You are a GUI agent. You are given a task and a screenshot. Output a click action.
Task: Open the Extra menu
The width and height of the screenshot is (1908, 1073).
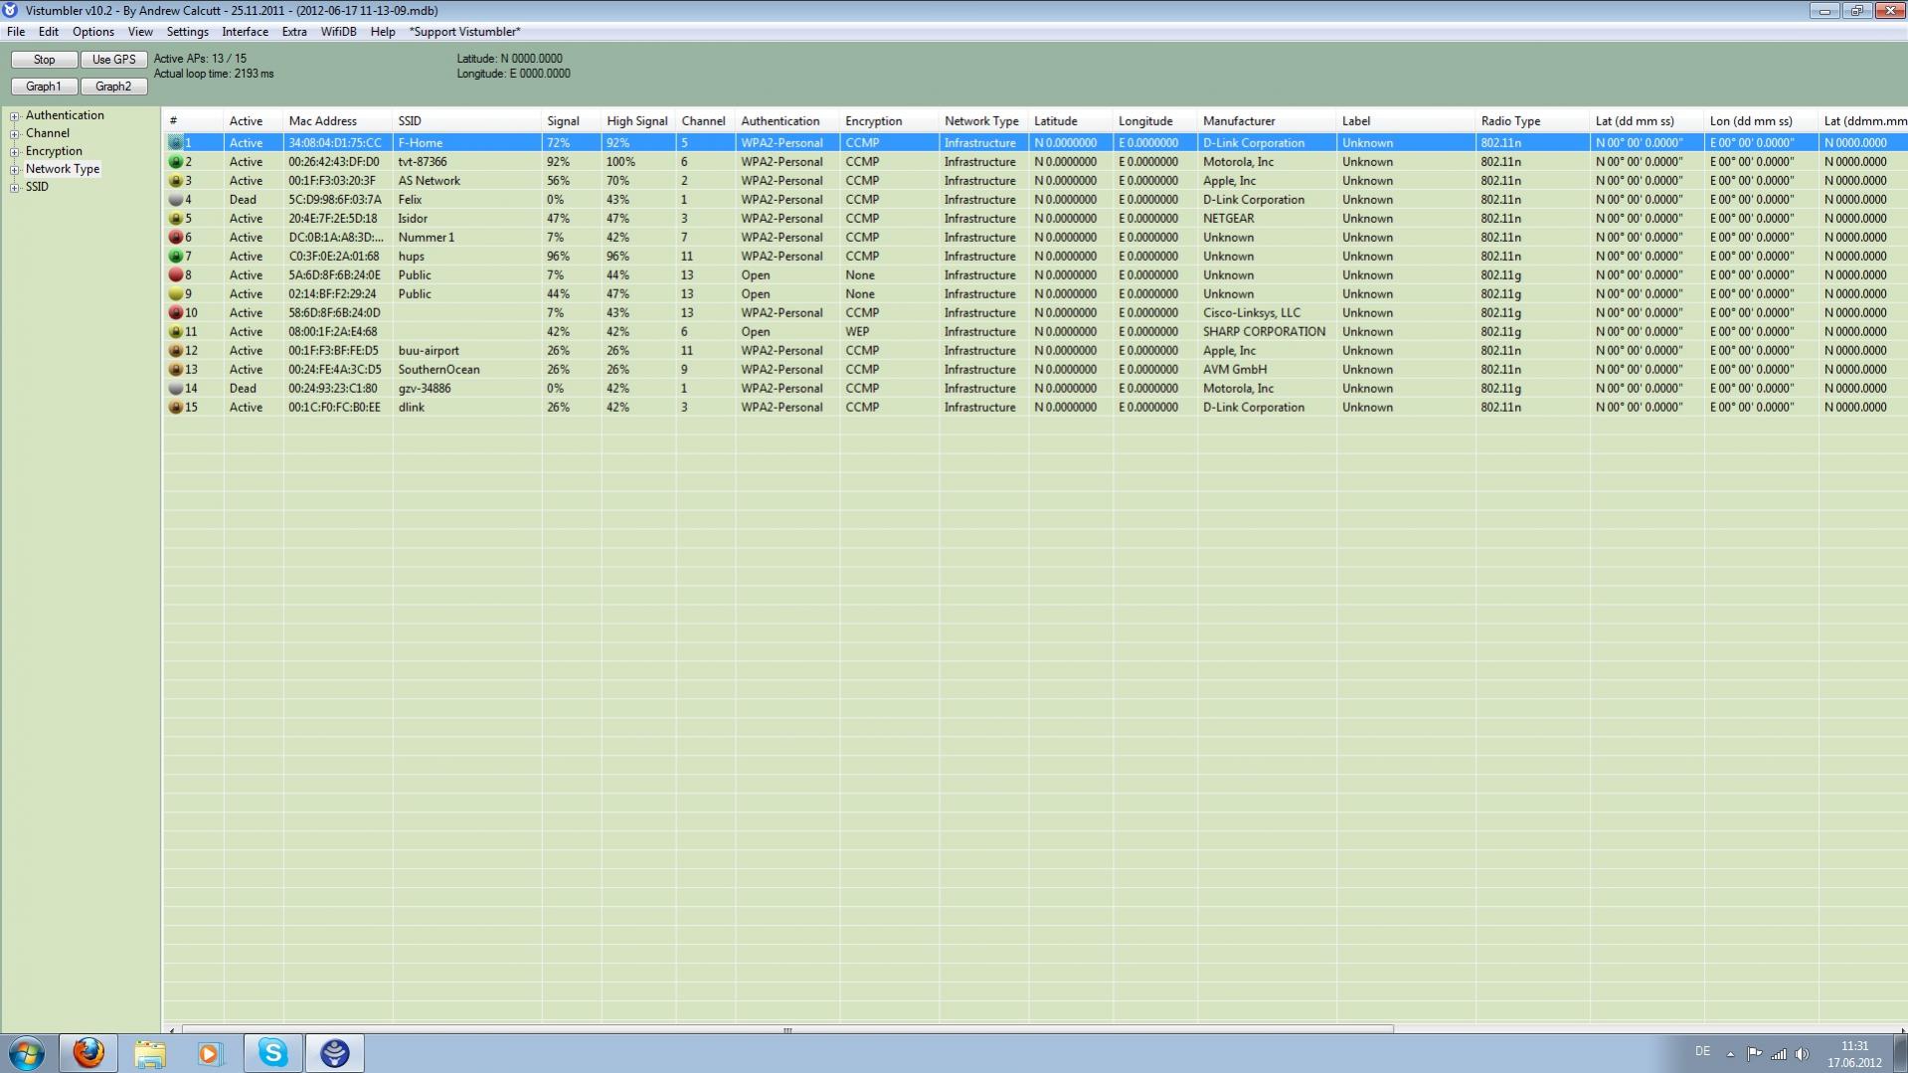click(294, 32)
